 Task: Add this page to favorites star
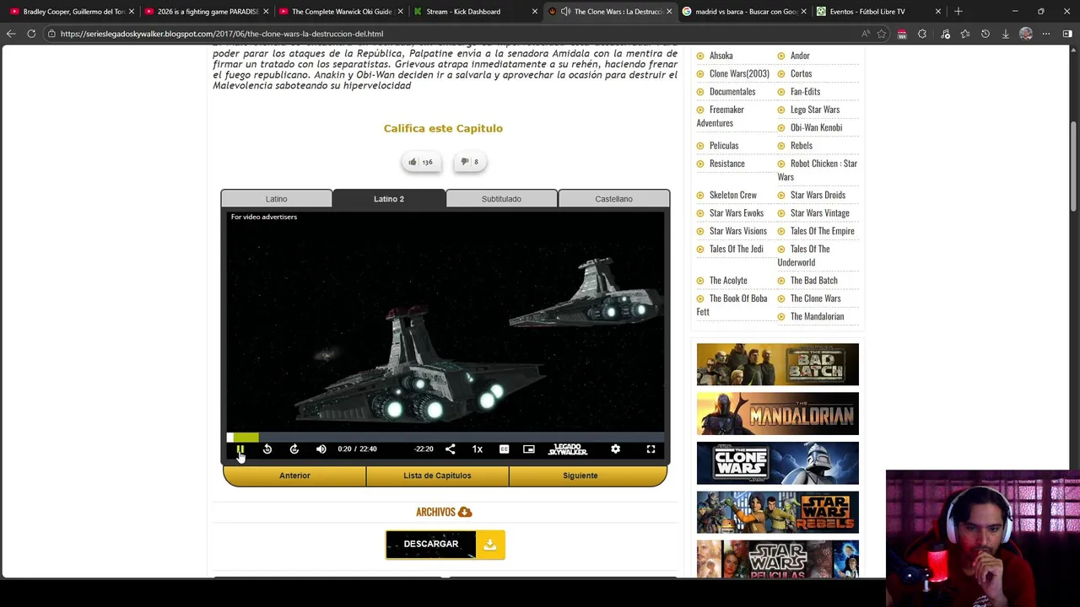pos(882,34)
